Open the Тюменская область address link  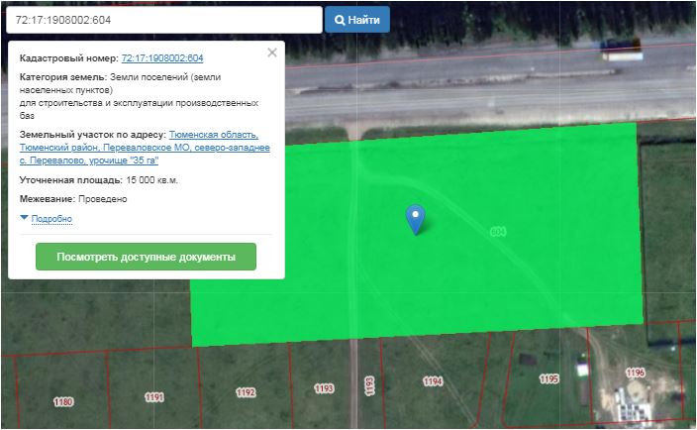click(214, 135)
